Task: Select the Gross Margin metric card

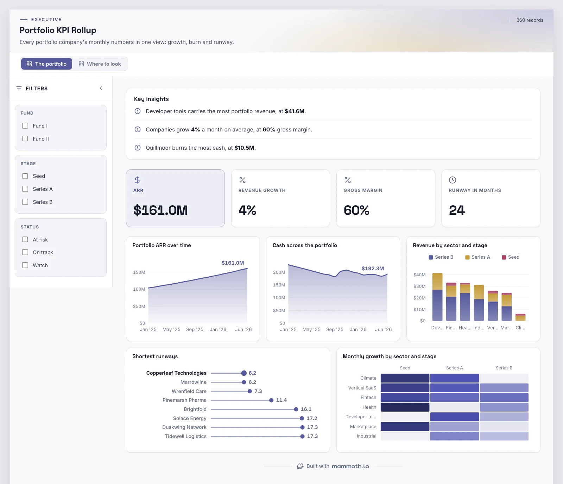Action: tap(386, 198)
